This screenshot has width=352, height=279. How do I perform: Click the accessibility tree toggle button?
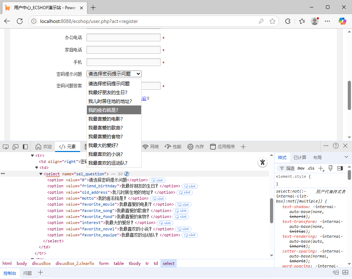(263, 162)
